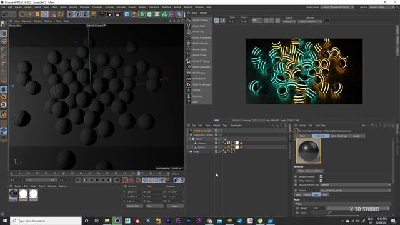Click the timeline frame scrubber marker

pyautogui.click(x=139, y=173)
